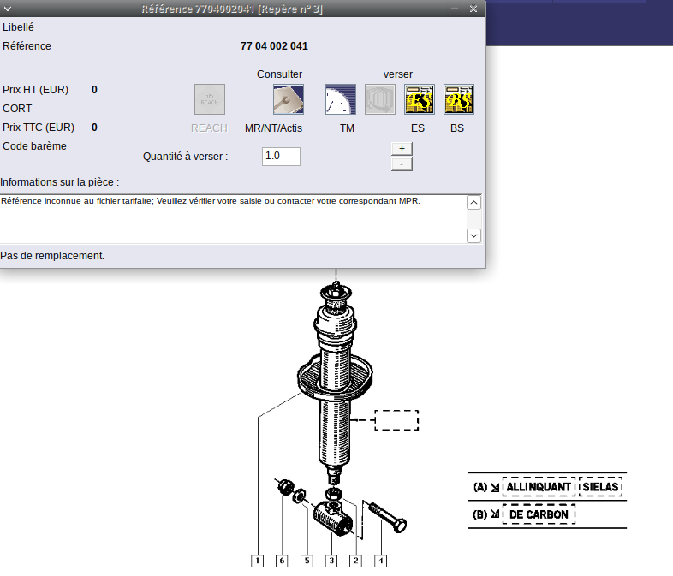The image size is (673, 576).
Task: Increase quantity with the plus button
Action: (402, 148)
